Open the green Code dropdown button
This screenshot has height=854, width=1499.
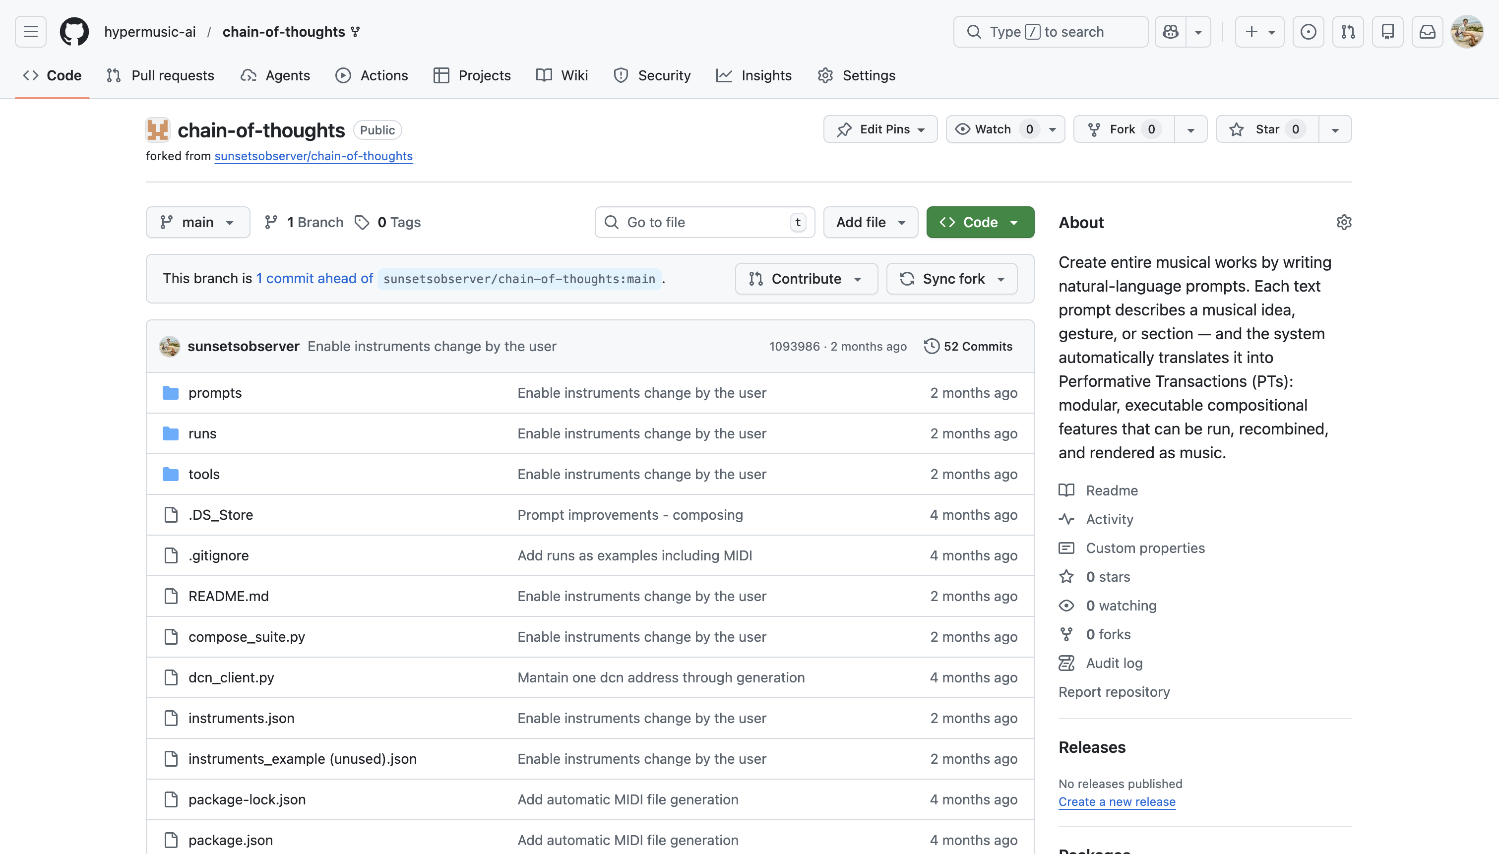point(979,222)
